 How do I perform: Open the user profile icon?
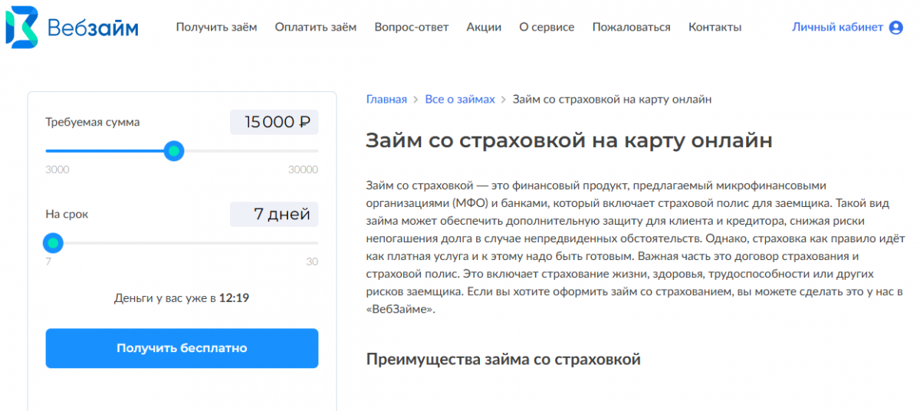click(x=895, y=28)
